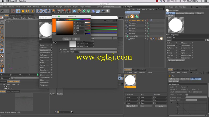Viewport: 209px width, 117px height.
Task: Click Cancel in Color Picker
Action: coord(67,39)
